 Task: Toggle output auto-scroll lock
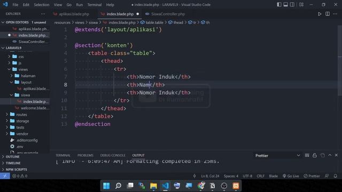[315, 155]
